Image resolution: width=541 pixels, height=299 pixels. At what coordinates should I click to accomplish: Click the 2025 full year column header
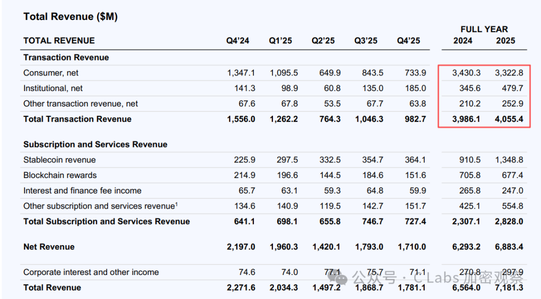tap(505, 41)
